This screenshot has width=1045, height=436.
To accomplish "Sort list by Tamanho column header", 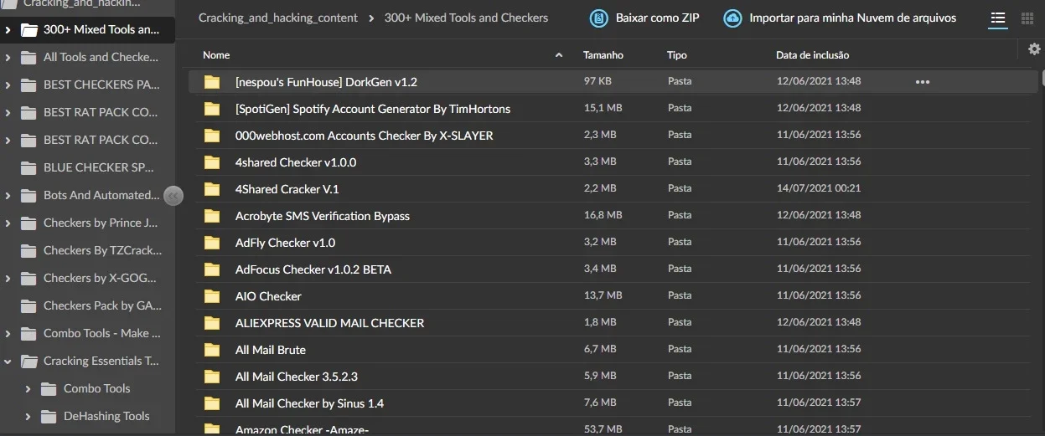I will click(603, 55).
